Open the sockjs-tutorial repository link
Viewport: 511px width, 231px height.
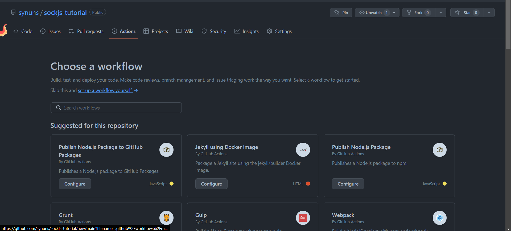coord(65,12)
